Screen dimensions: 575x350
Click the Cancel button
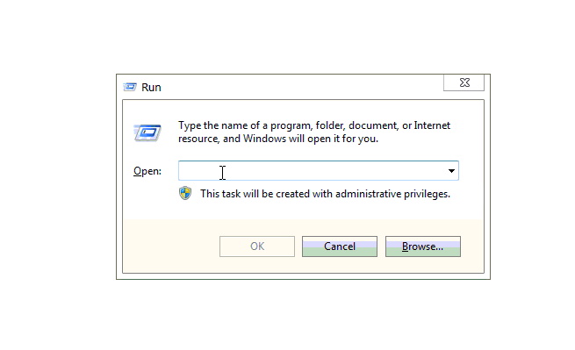tap(340, 246)
